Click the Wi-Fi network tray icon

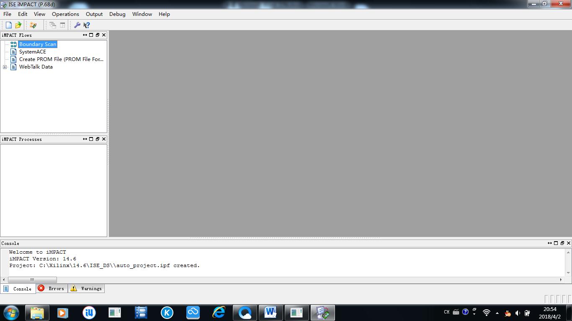coord(486,313)
